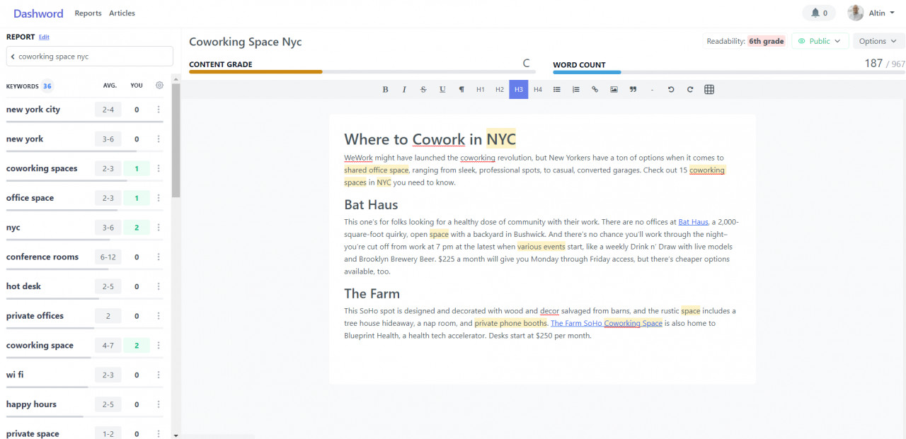This screenshot has height=439, width=906.
Task: Select the paragraph format icon
Action: [x=461, y=90]
